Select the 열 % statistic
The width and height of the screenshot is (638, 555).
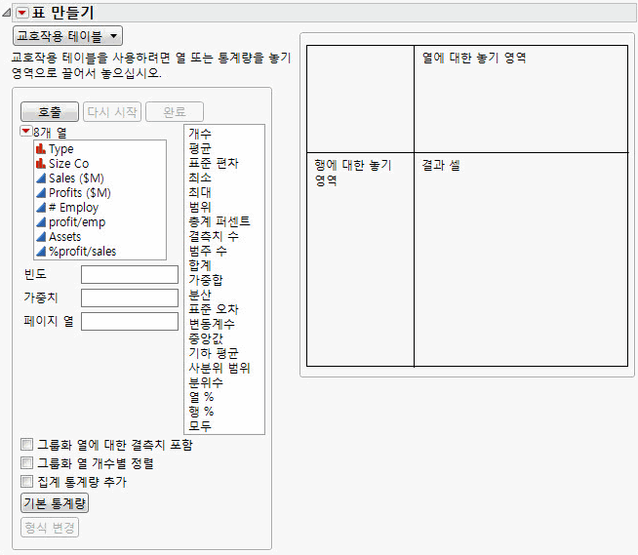pyautogui.click(x=201, y=397)
